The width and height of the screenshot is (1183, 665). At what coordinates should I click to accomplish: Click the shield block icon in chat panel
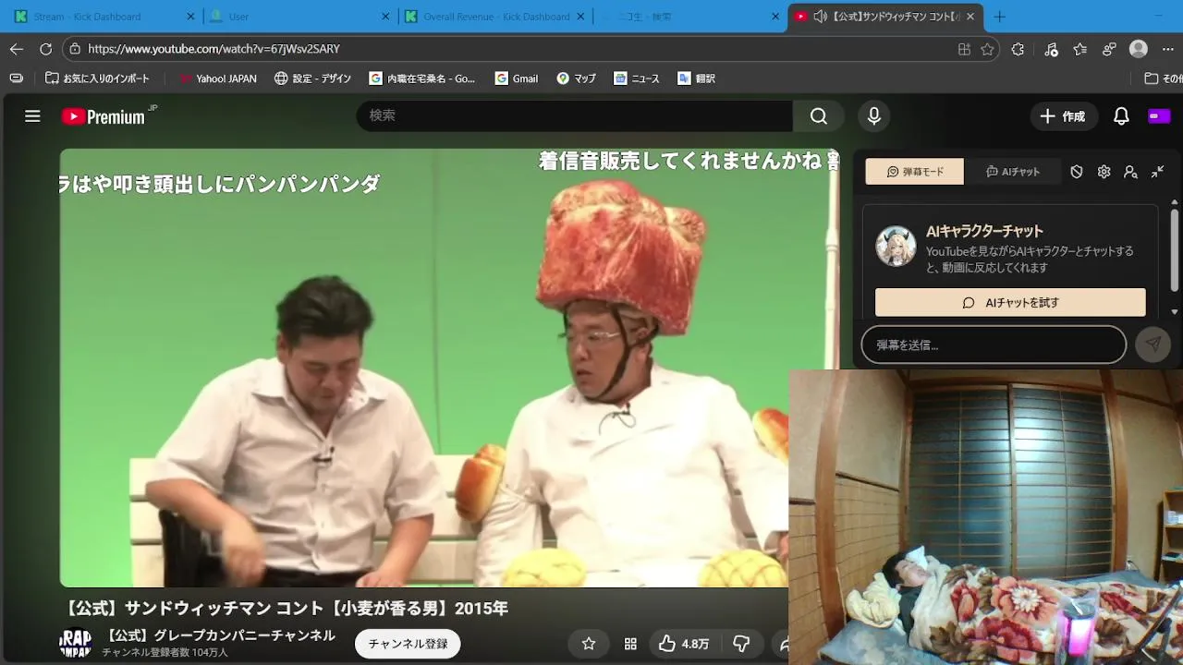(1077, 172)
